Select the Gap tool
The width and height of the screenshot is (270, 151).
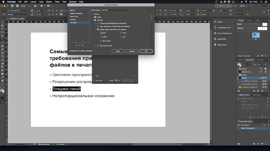click(x=3, y=32)
